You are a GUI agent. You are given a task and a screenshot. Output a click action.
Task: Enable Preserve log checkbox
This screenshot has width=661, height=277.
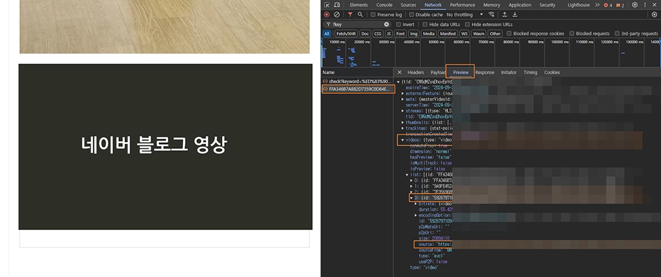[x=373, y=15]
